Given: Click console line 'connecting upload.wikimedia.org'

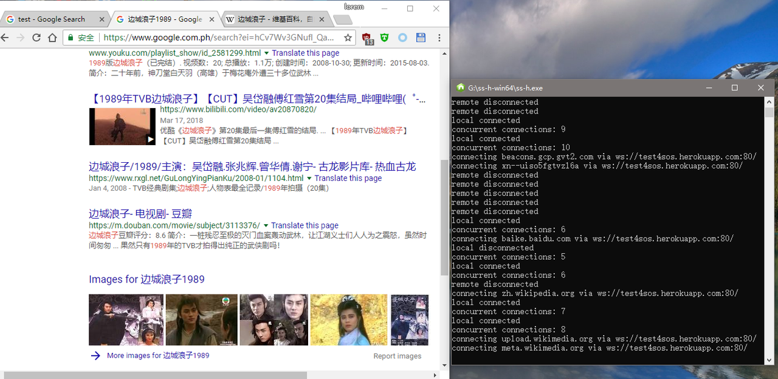Looking at the screenshot, I should click(604, 339).
